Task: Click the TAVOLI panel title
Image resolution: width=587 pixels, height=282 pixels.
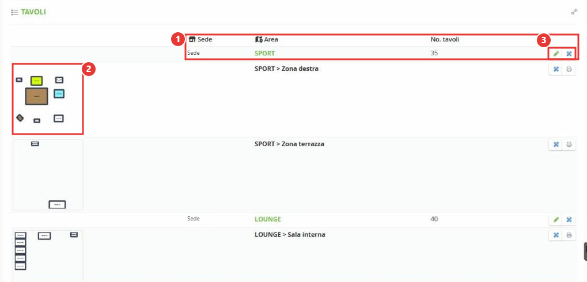Action: 33,12
